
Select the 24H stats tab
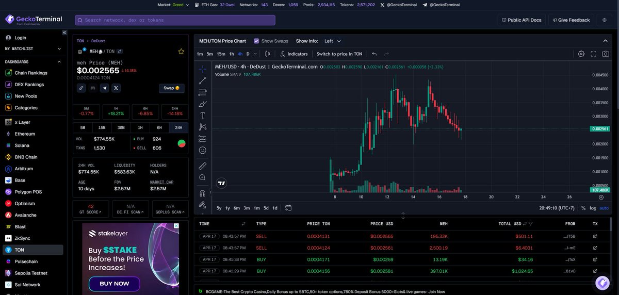click(x=178, y=127)
